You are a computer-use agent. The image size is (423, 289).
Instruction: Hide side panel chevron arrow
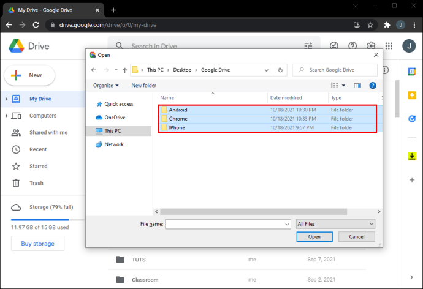point(411,277)
